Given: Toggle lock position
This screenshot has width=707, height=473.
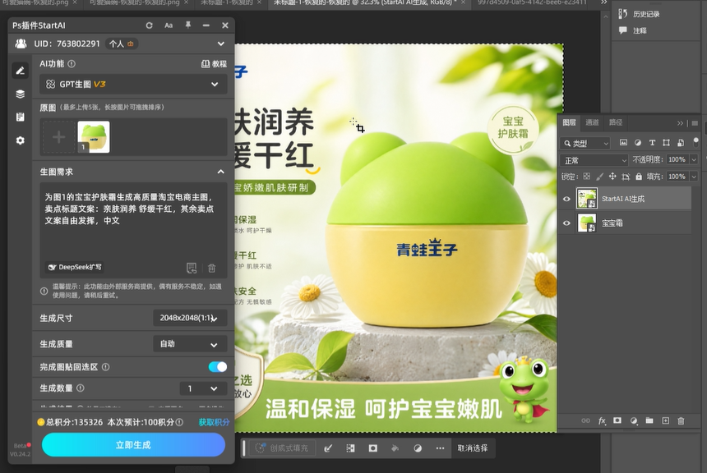Looking at the screenshot, I should pyautogui.click(x=612, y=177).
